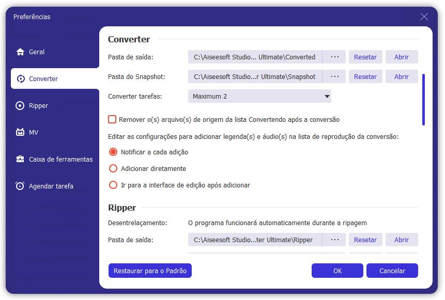445x300 pixels.
Task: Open the Ripper tab label in sidebar
Action: click(x=39, y=106)
